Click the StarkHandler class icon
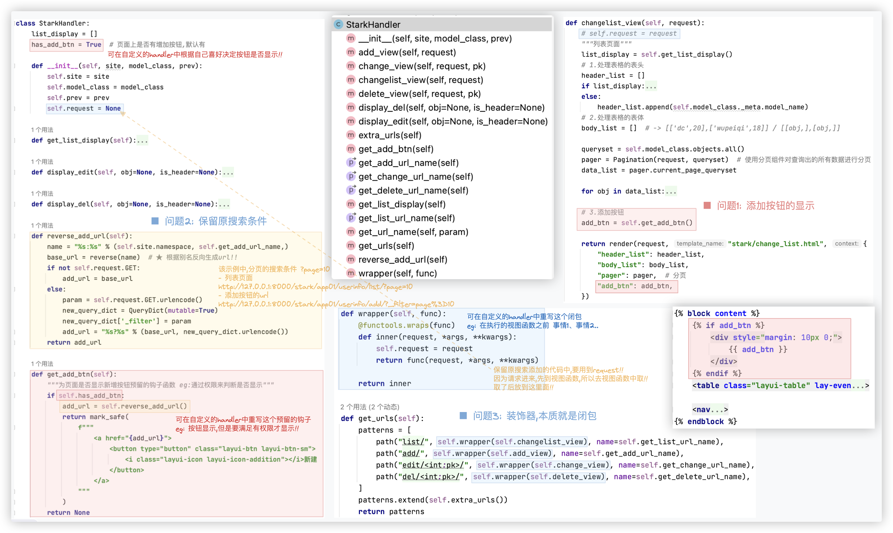This screenshot has height=533, width=893. pyautogui.click(x=338, y=25)
